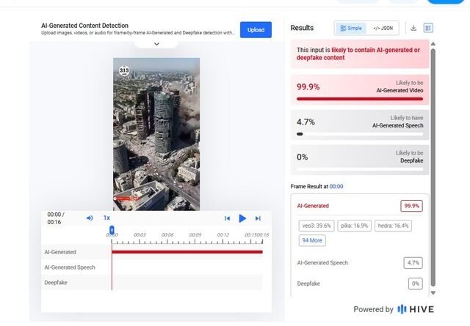Collapse the chevron below the upload header

pyautogui.click(x=156, y=44)
